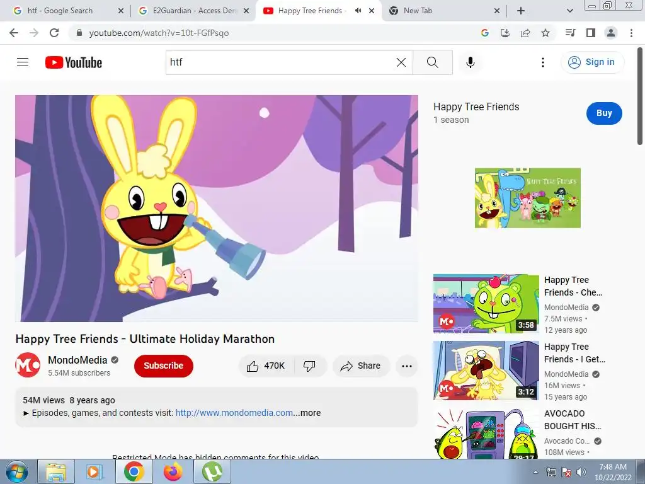Clear the search text with the X
The width and height of the screenshot is (645, 484).
coord(401,62)
